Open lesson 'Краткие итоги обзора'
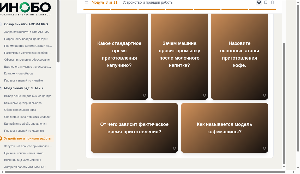The image size is (300, 174). [x=18, y=73]
